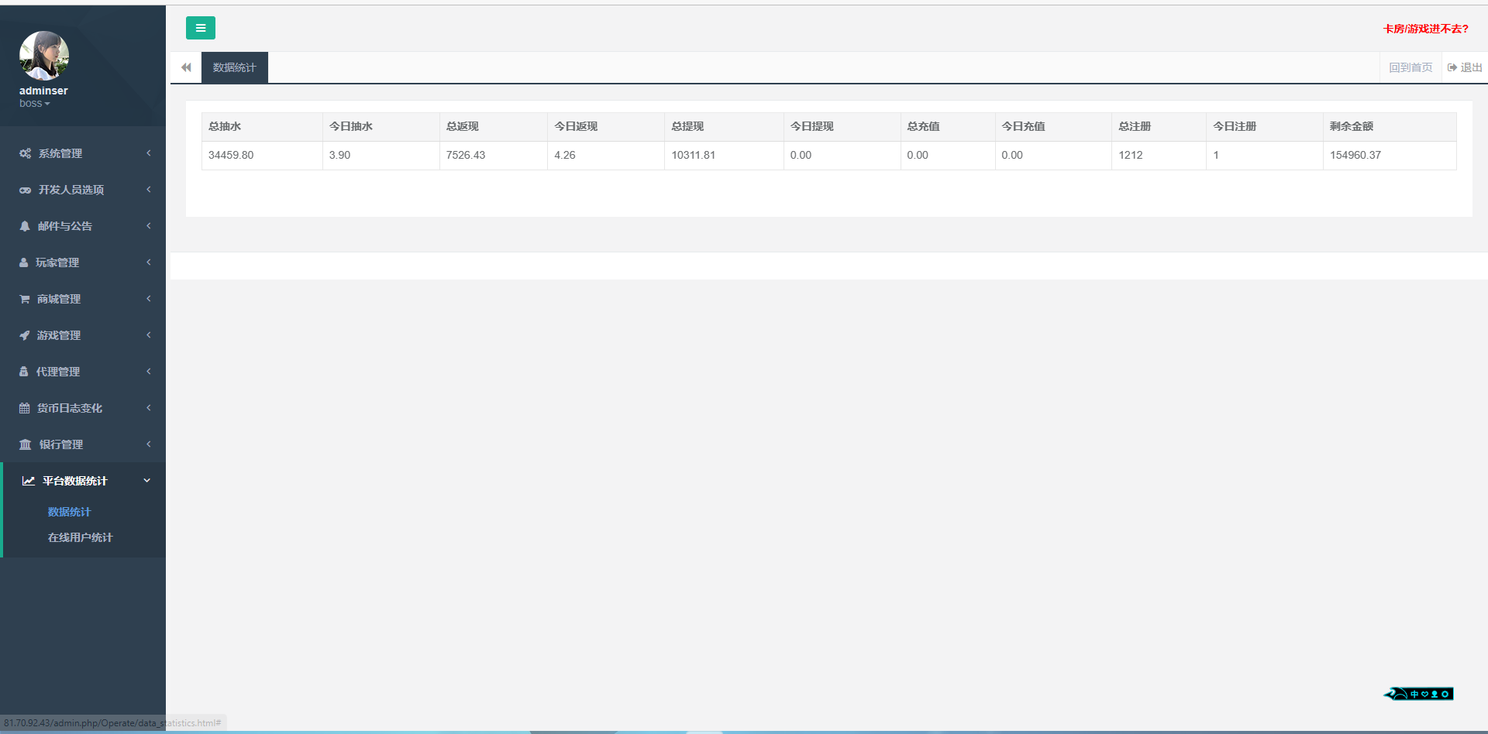Open the 开发人员选项 menu item
The height and width of the screenshot is (734, 1488).
pyautogui.click(x=83, y=190)
